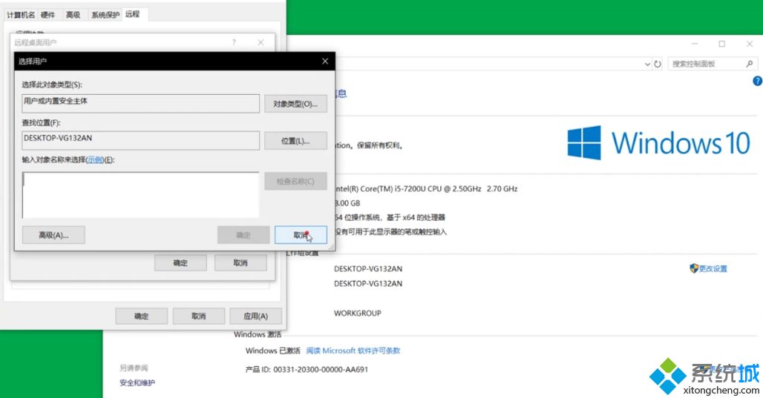Viewport: 763px width, 398px height.
Task: Click the Intel Core i5-7200U CPU text
Action: point(426,188)
